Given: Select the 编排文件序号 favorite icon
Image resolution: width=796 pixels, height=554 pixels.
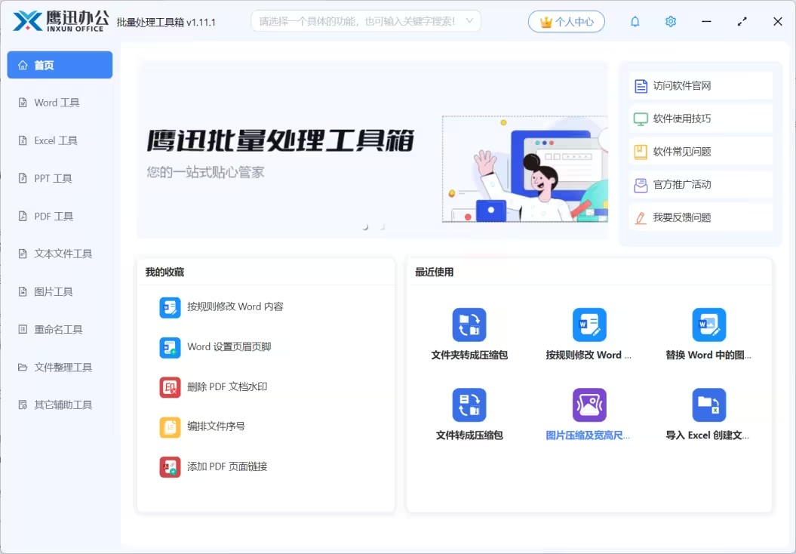Looking at the screenshot, I should pyautogui.click(x=170, y=426).
